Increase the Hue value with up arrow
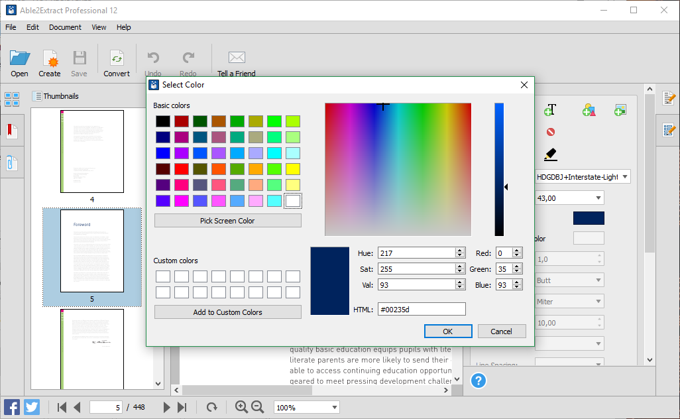Viewport: 680px width, 419px height. coord(460,250)
